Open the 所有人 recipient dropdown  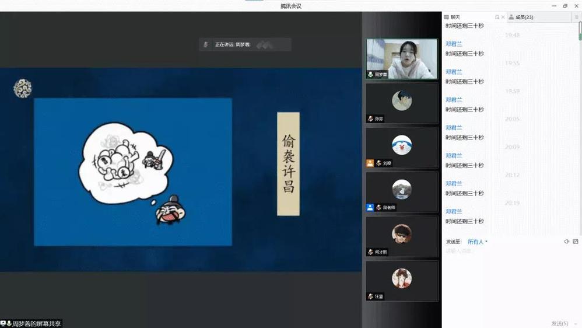point(478,242)
